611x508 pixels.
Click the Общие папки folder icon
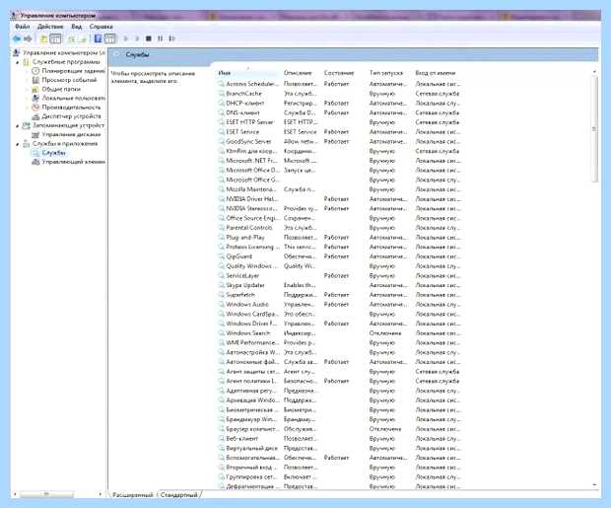click(x=35, y=90)
